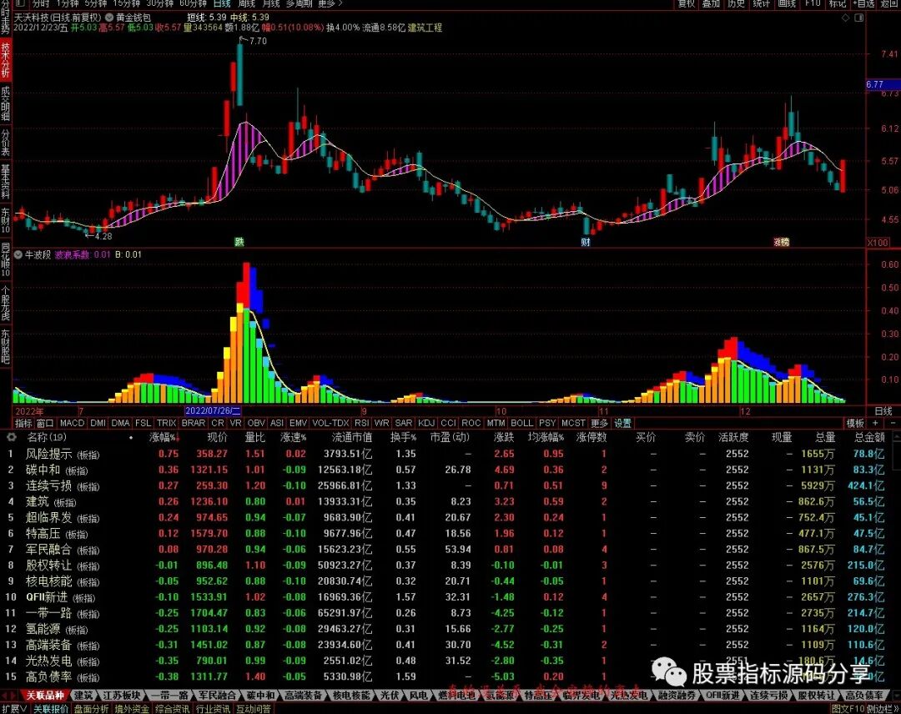Select MACD indicator
The height and width of the screenshot is (714, 901).
pyautogui.click(x=73, y=423)
